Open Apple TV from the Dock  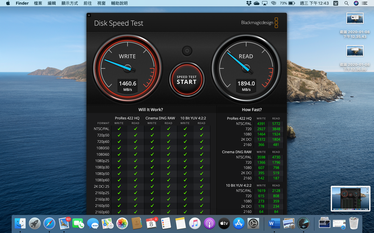coord(224,223)
